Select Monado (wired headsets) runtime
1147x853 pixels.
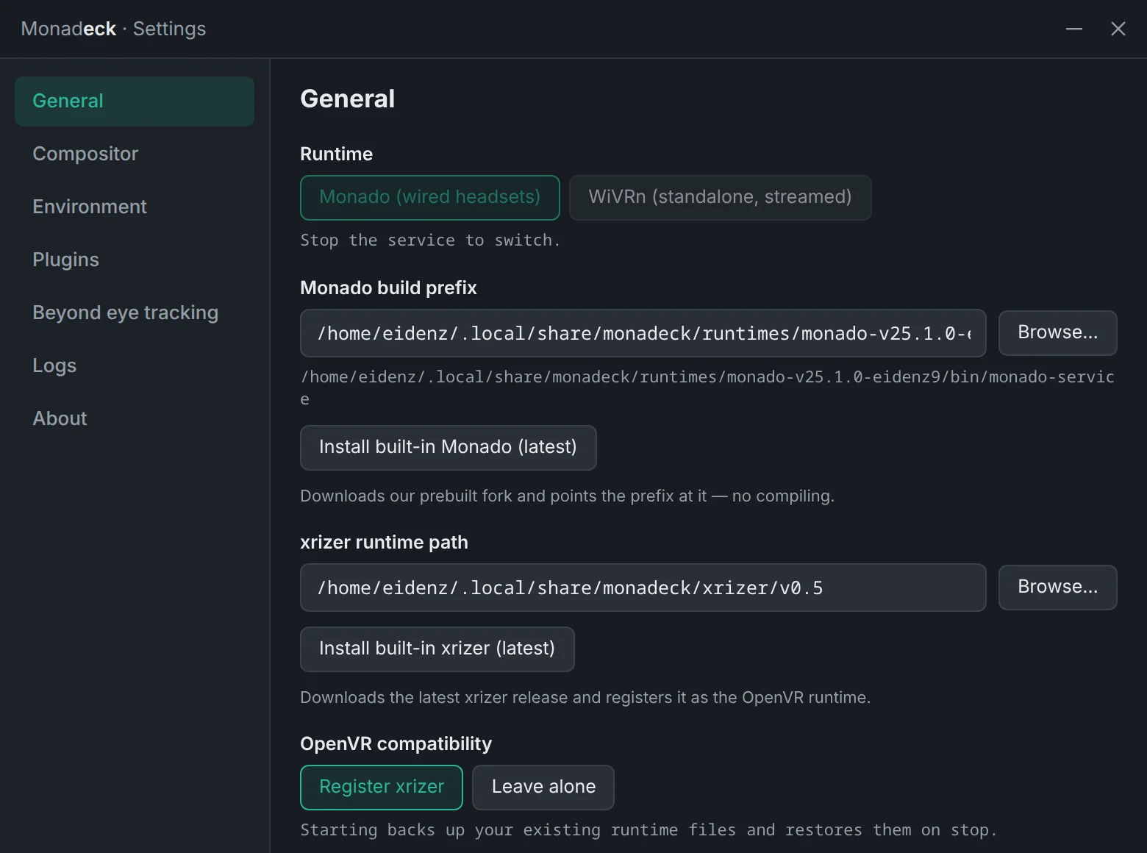[x=430, y=198]
